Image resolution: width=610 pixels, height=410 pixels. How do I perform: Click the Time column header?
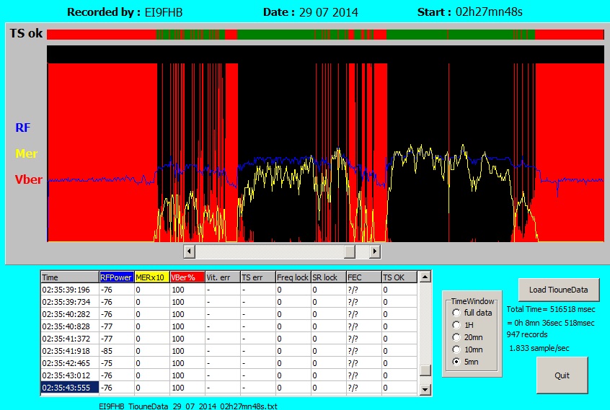coord(69,277)
